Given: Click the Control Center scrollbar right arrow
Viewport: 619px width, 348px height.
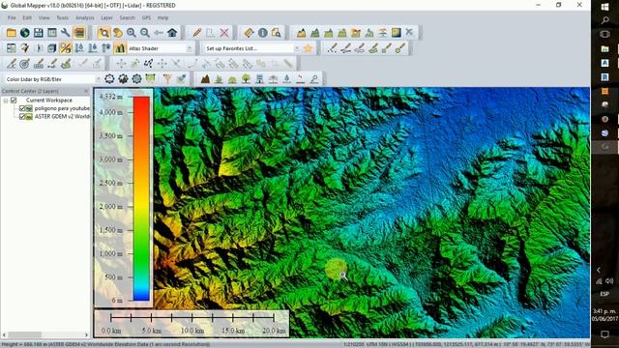Looking at the screenshot, I should [86, 334].
